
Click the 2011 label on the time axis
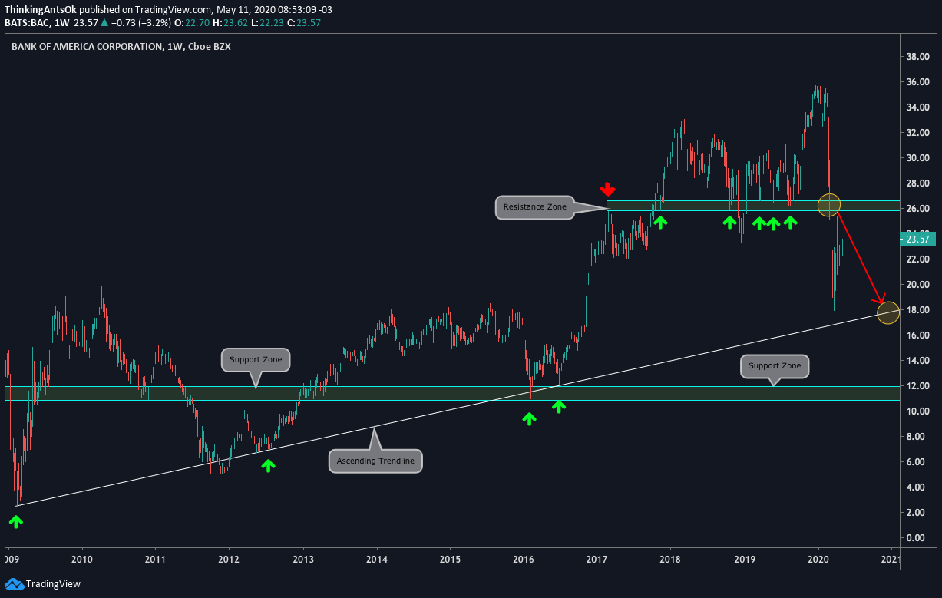[156, 559]
